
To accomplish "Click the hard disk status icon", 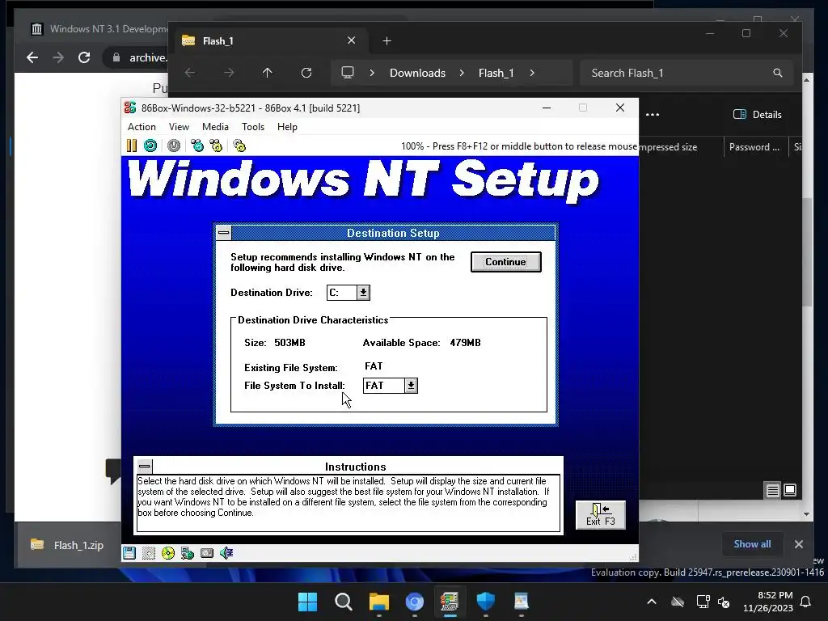I will coord(207,553).
